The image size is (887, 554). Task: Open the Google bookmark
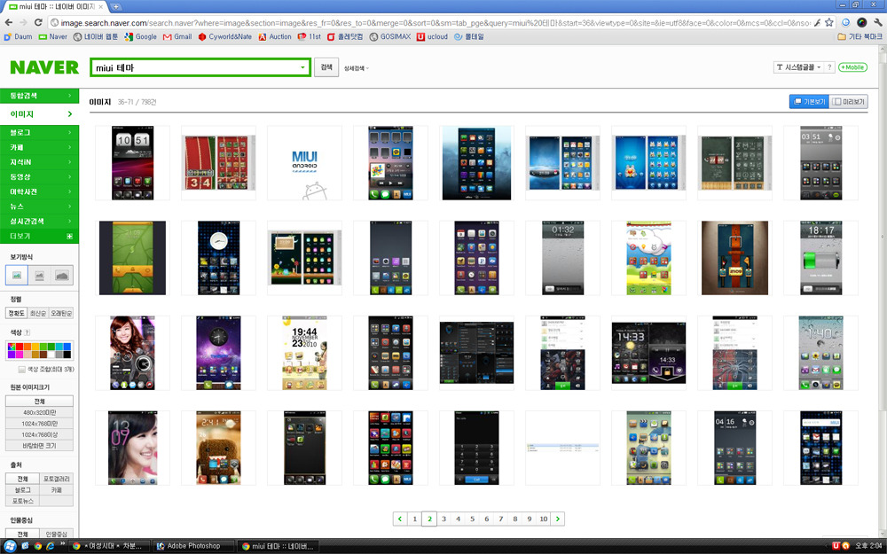(x=140, y=36)
